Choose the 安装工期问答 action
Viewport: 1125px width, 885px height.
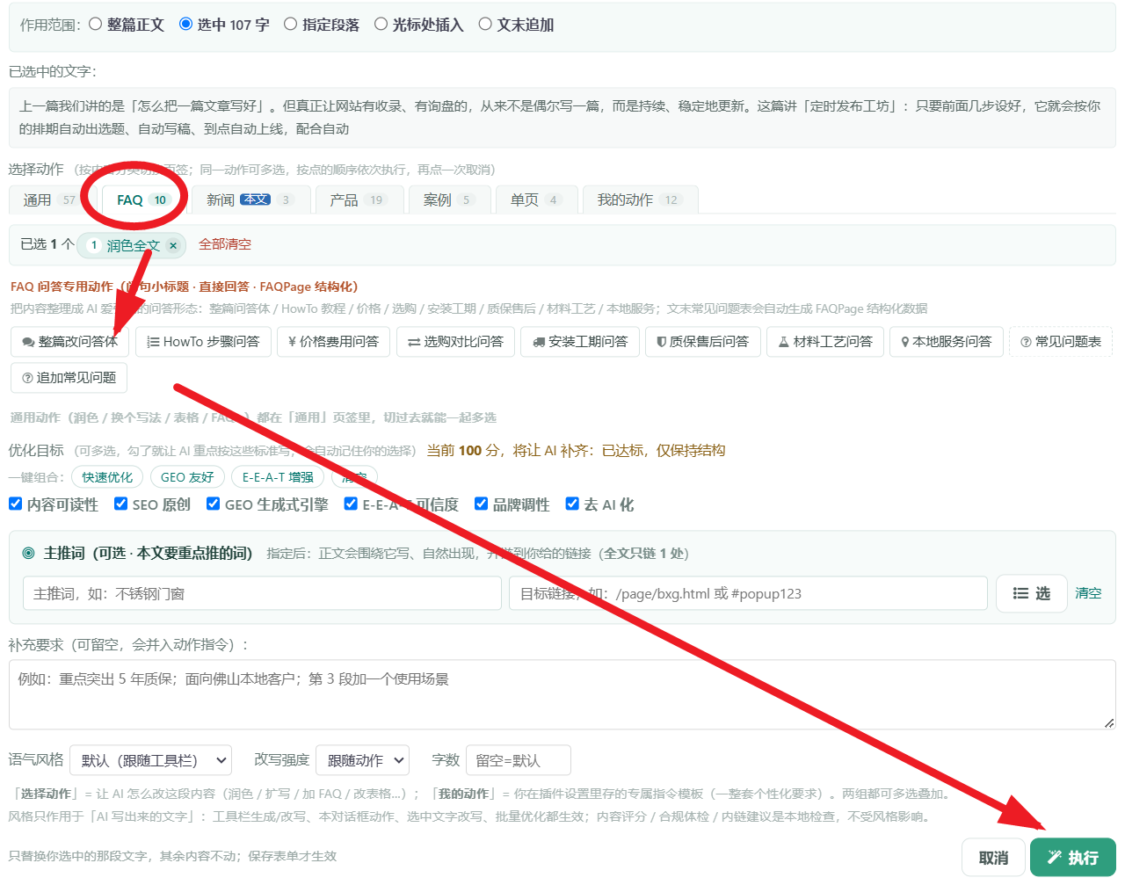[x=580, y=342]
